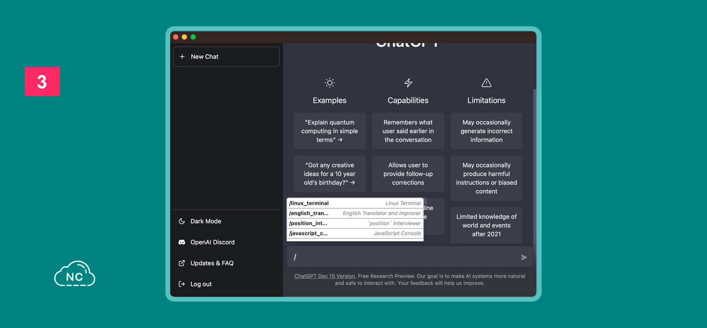
Task: Log out of the account
Action: (x=226, y=284)
